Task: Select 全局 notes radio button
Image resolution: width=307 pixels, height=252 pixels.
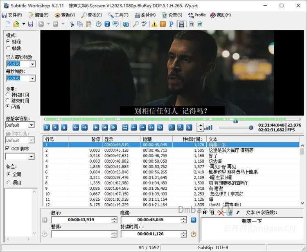Action: [9, 174]
